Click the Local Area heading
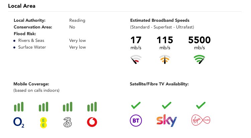 click(x=22, y=6)
